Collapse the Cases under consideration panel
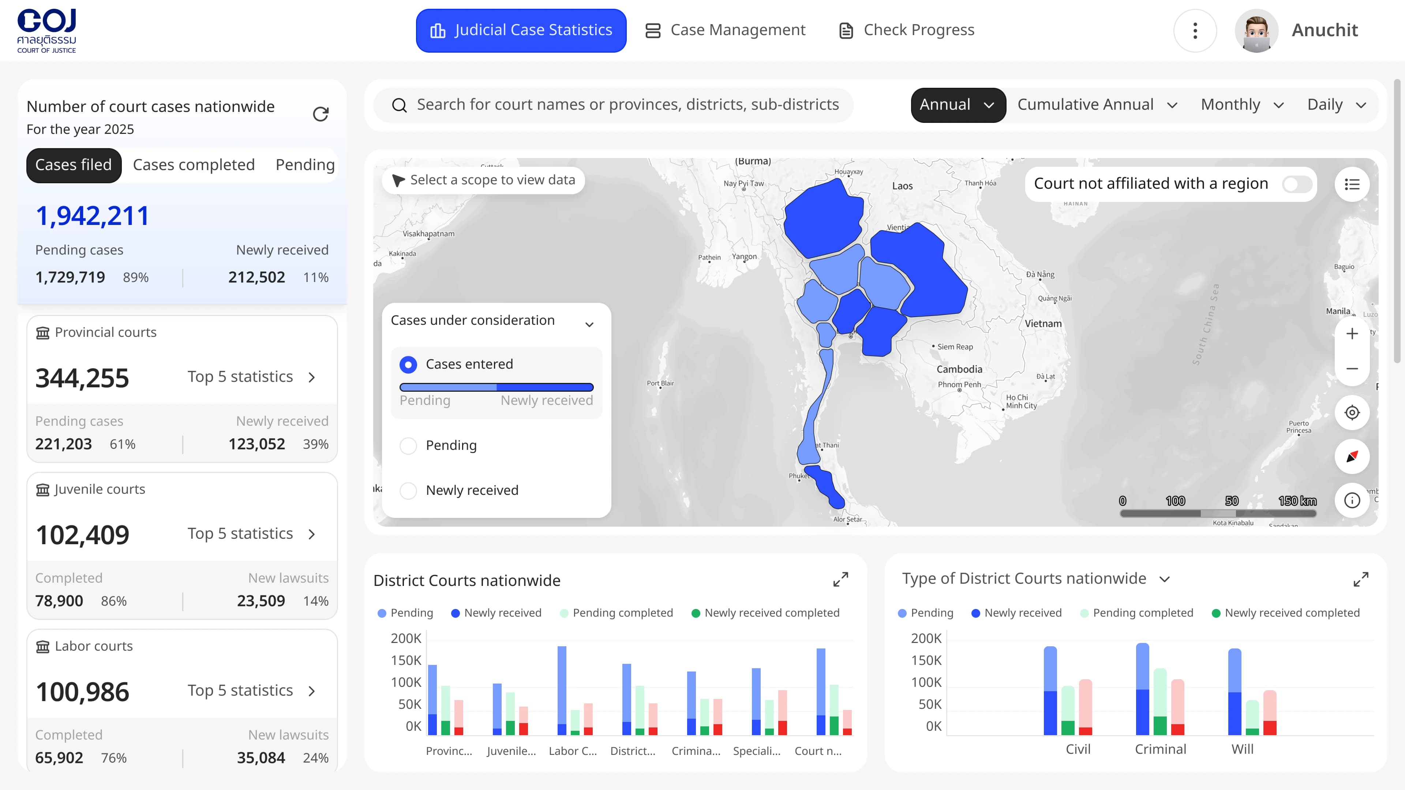1405x790 pixels. (589, 324)
